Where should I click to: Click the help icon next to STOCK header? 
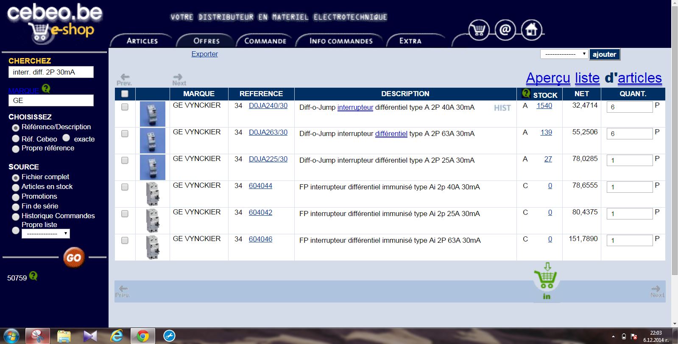pyautogui.click(x=526, y=94)
